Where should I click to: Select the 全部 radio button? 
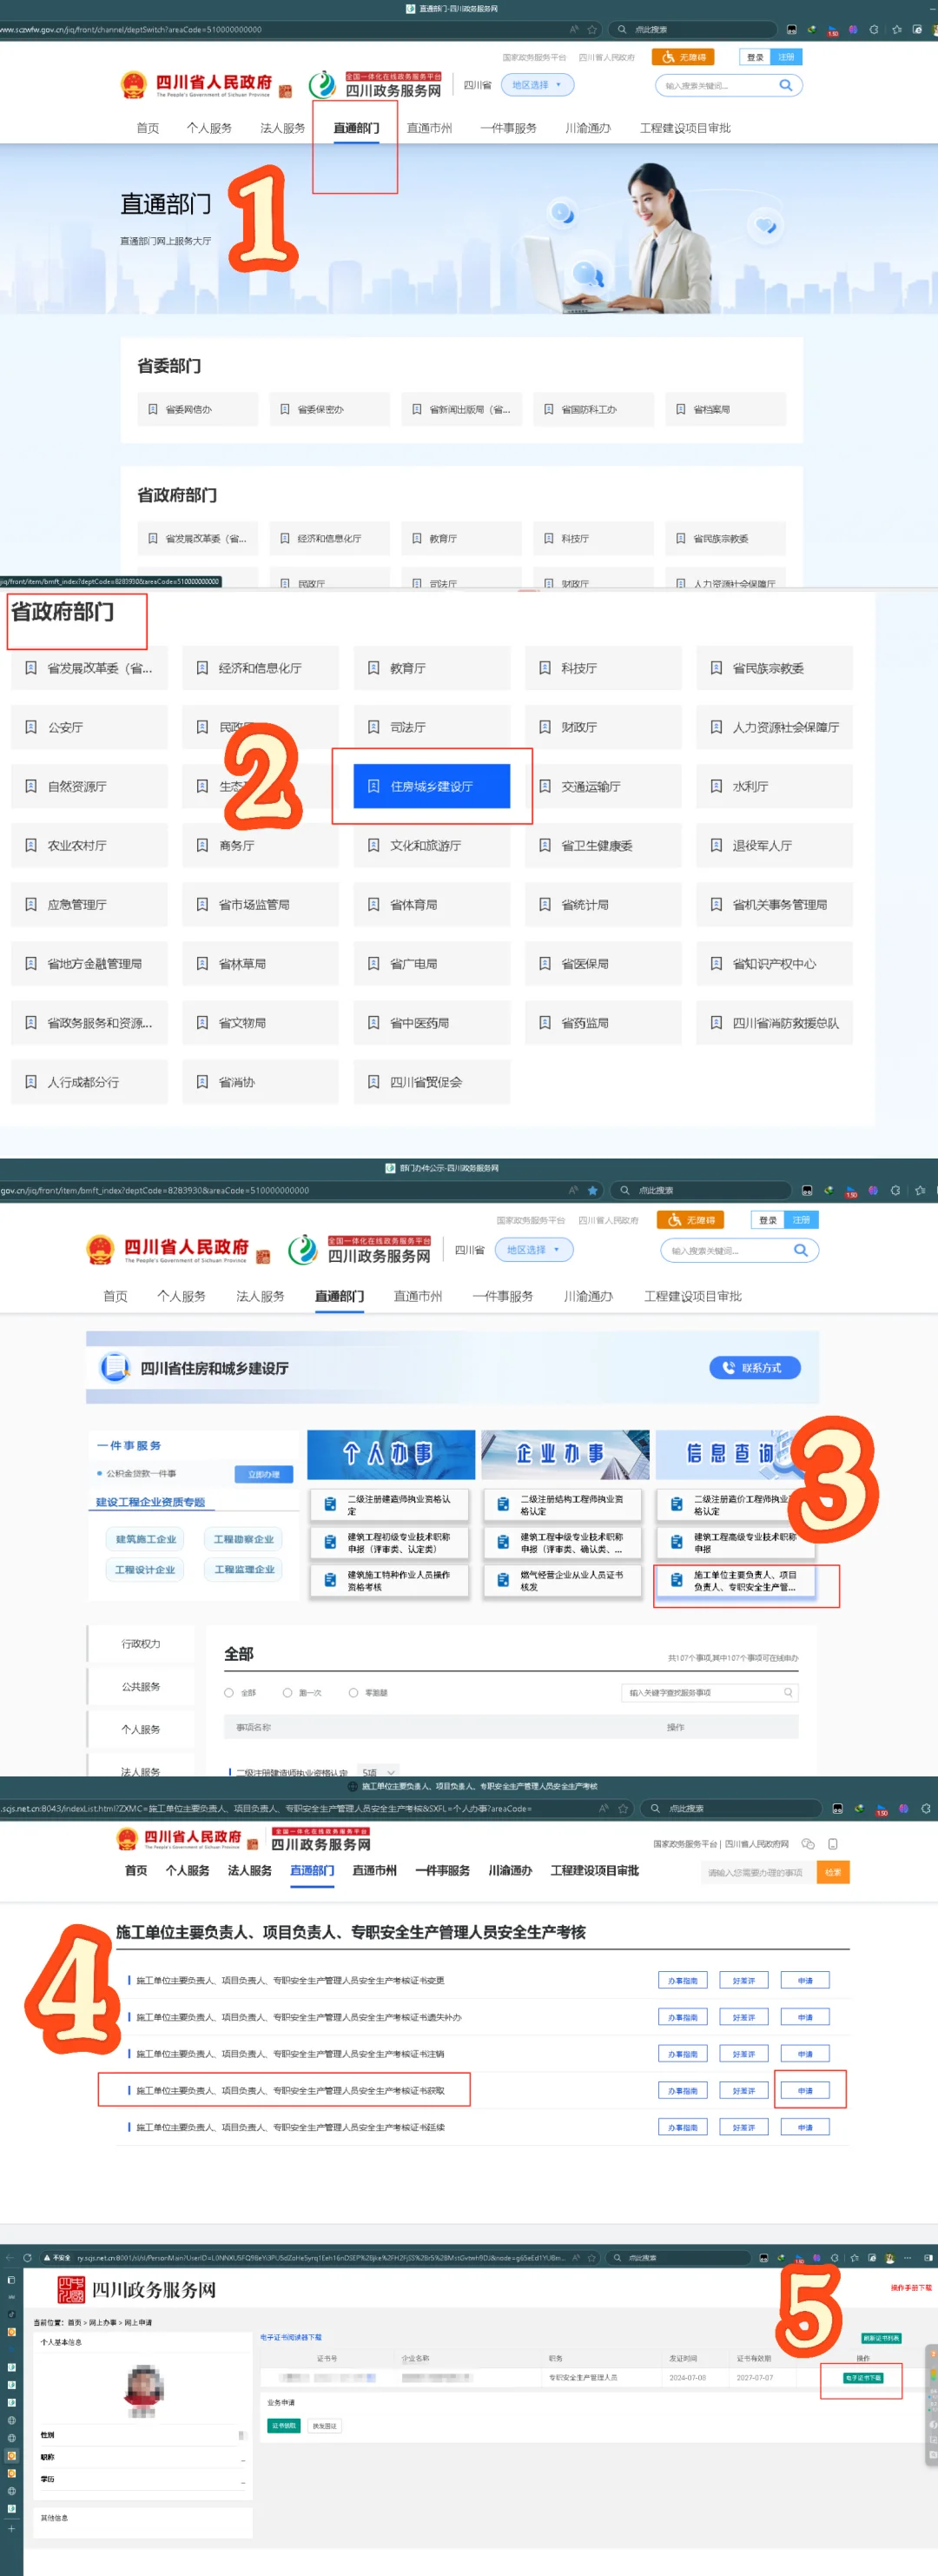(x=228, y=1692)
